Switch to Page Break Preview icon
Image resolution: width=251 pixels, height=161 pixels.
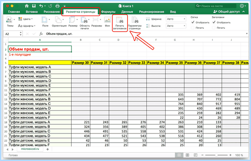(195, 155)
